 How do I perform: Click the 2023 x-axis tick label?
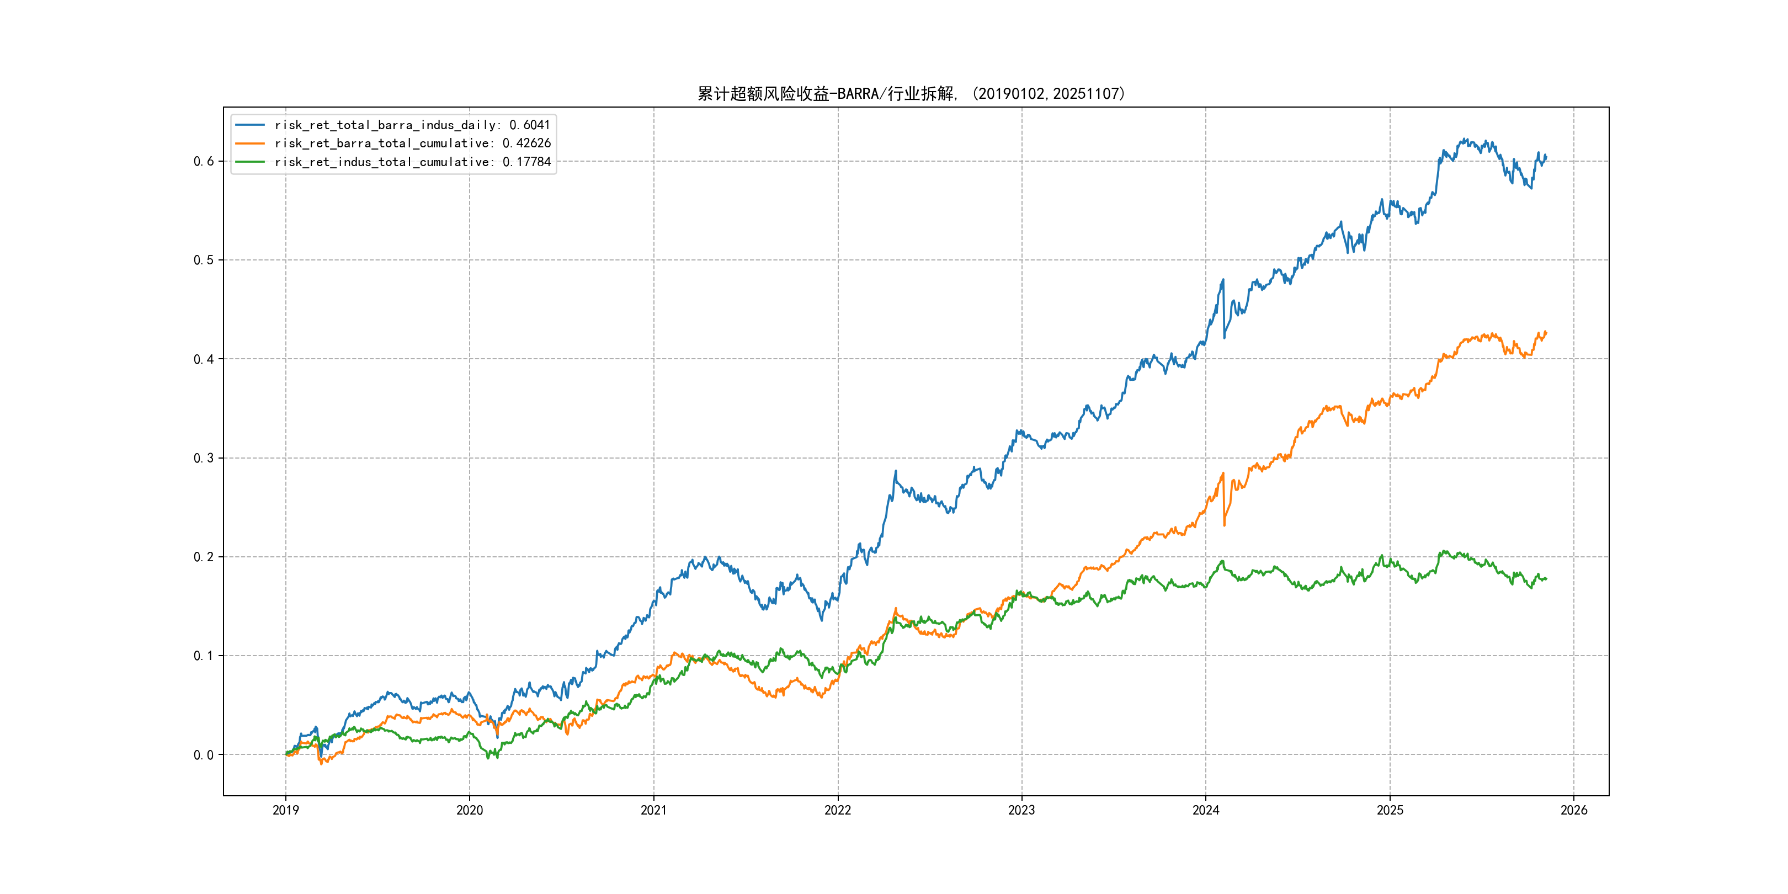1021,810
